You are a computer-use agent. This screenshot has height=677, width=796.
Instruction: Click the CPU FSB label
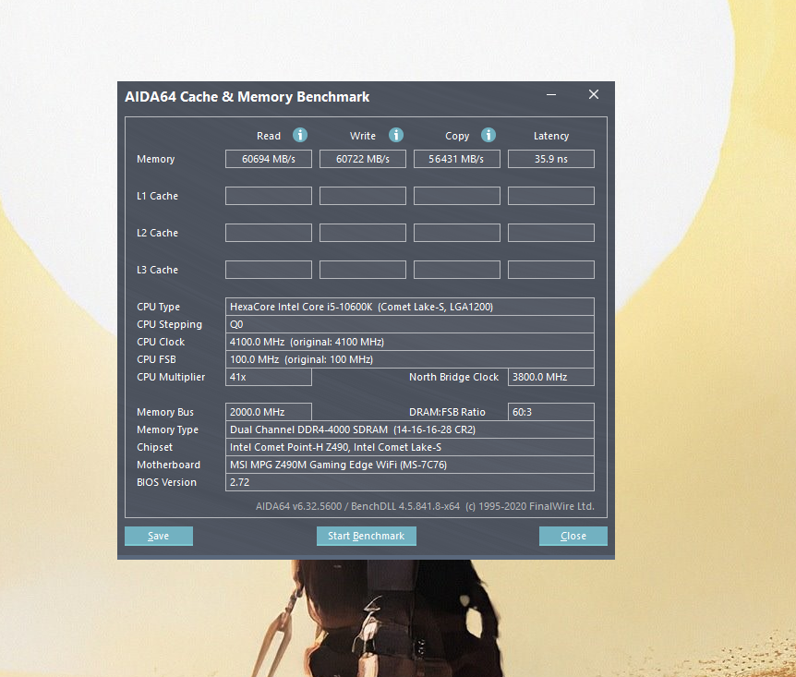[x=156, y=359]
